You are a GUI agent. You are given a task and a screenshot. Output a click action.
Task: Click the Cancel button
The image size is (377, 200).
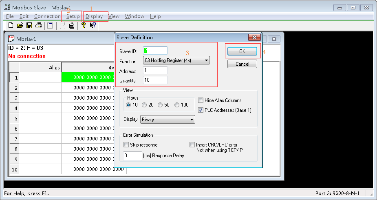point(242,64)
